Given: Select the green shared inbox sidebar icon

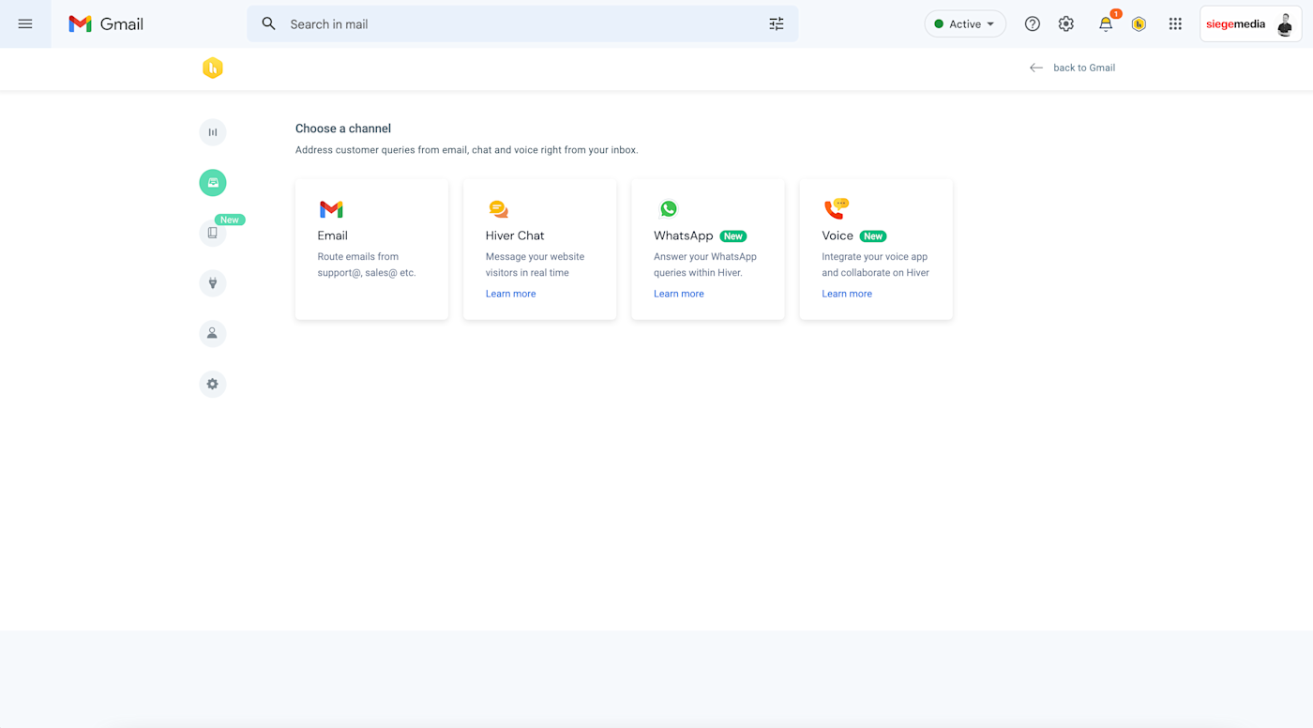Looking at the screenshot, I should point(213,183).
